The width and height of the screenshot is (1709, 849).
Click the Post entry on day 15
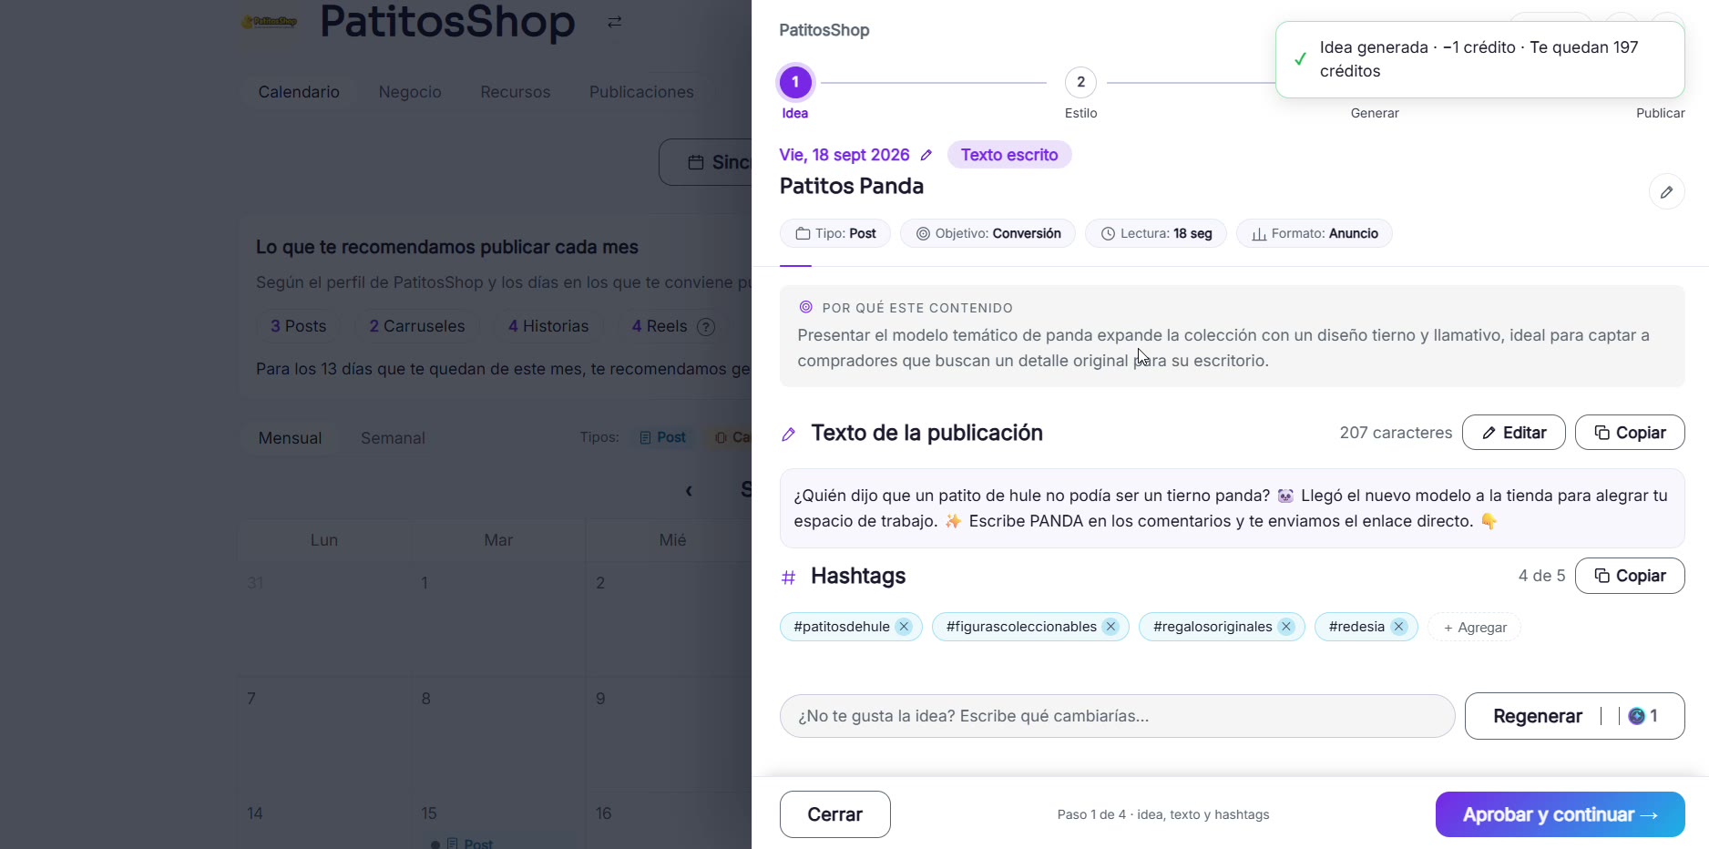click(x=470, y=844)
